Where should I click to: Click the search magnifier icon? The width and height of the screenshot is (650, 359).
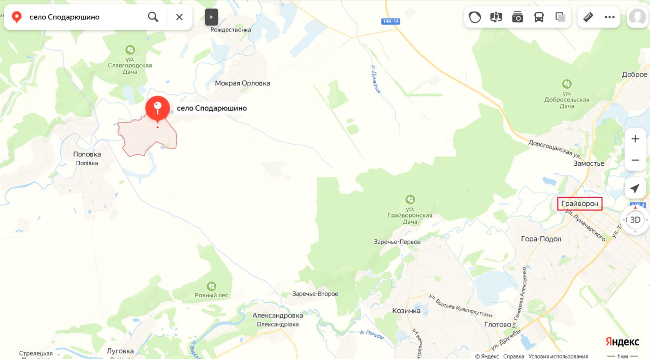point(153,17)
